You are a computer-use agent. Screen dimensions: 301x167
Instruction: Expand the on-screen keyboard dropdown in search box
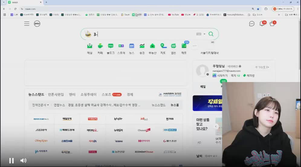[x=204, y=34]
